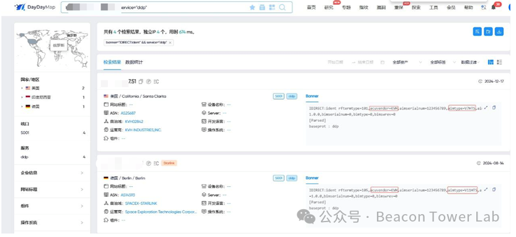Screen dimensions: 516x237
Task: Click the compass icon beside IP 7.51
Action: (148, 81)
